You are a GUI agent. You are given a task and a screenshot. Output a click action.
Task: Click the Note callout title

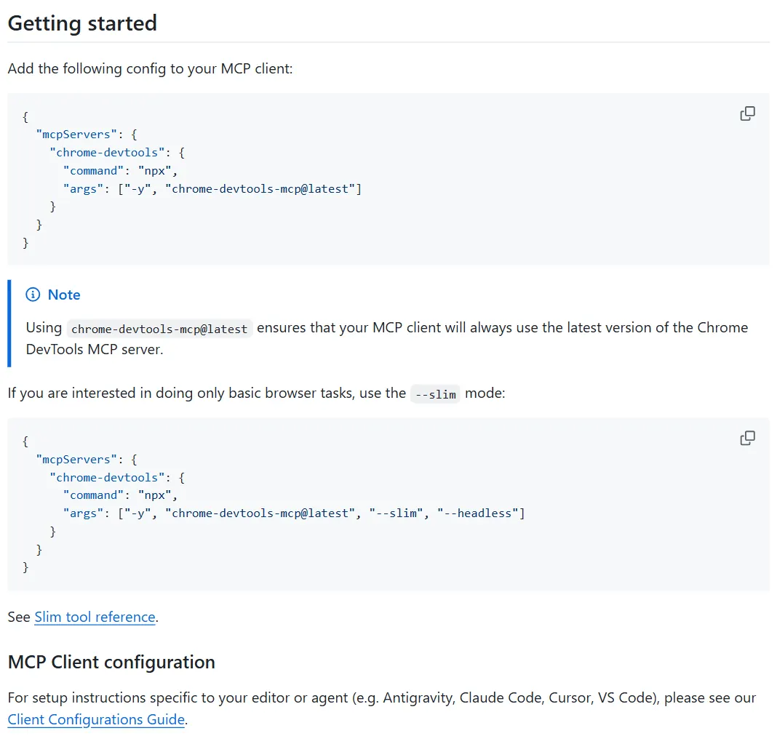click(64, 295)
